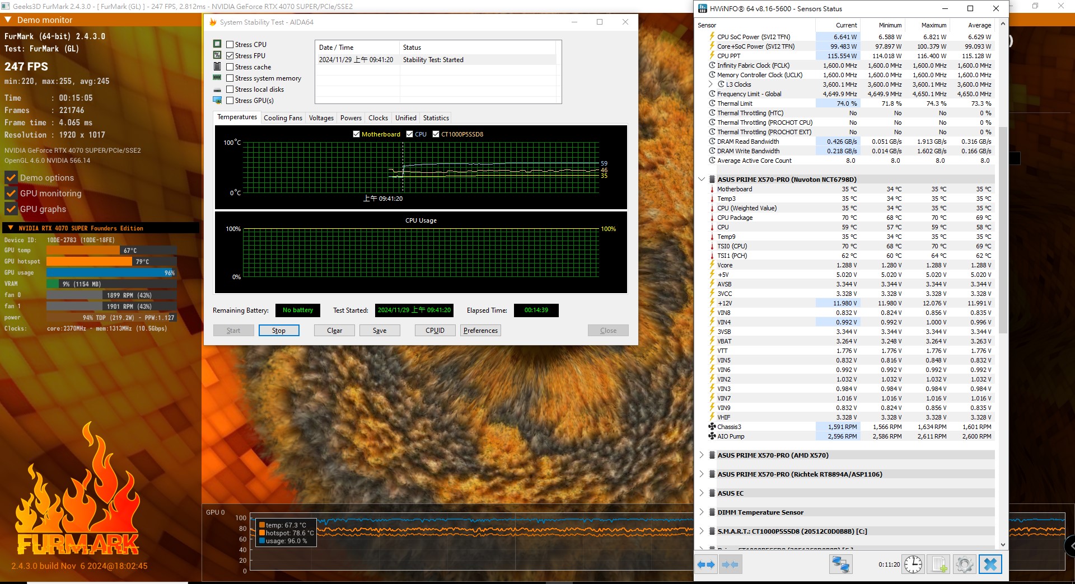
Task: Click FurMark app icon in title bar
Action: point(5,7)
